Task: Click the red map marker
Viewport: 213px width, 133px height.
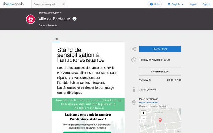Action: 160,120
